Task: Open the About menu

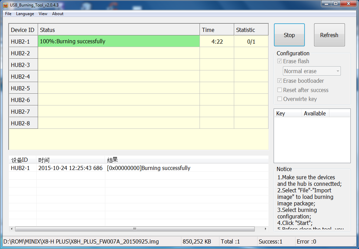Action: tap(58, 14)
